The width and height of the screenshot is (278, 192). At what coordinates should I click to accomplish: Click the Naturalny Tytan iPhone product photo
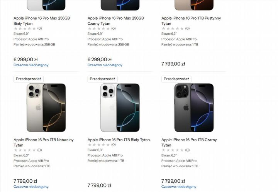(46, 108)
